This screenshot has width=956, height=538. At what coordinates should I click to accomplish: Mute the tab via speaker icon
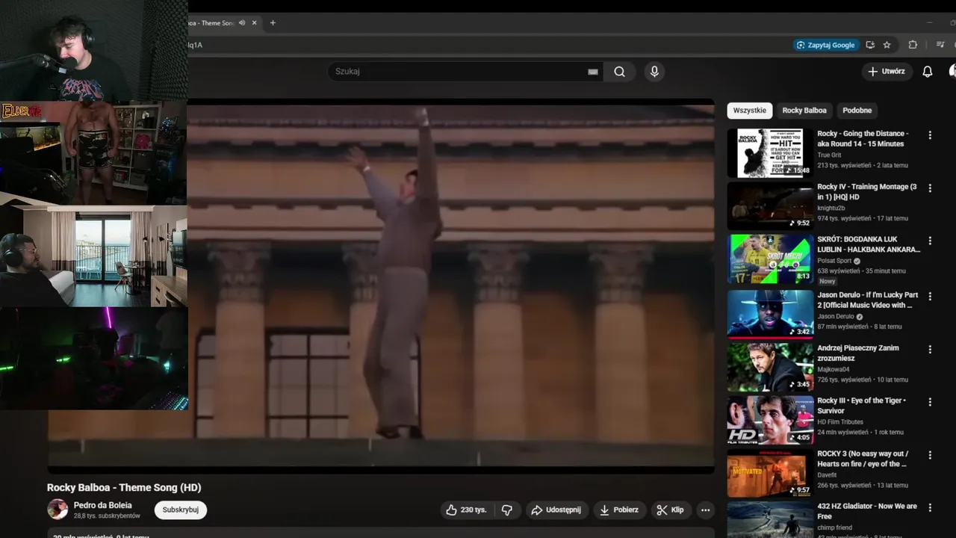(x=242, y=23)
